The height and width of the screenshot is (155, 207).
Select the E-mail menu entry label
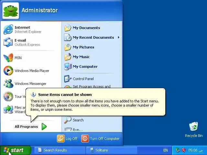(20, 40)
